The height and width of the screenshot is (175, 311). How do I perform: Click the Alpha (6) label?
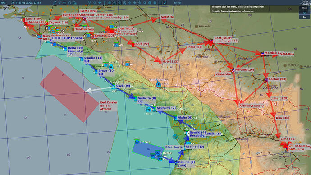(185, 117)
